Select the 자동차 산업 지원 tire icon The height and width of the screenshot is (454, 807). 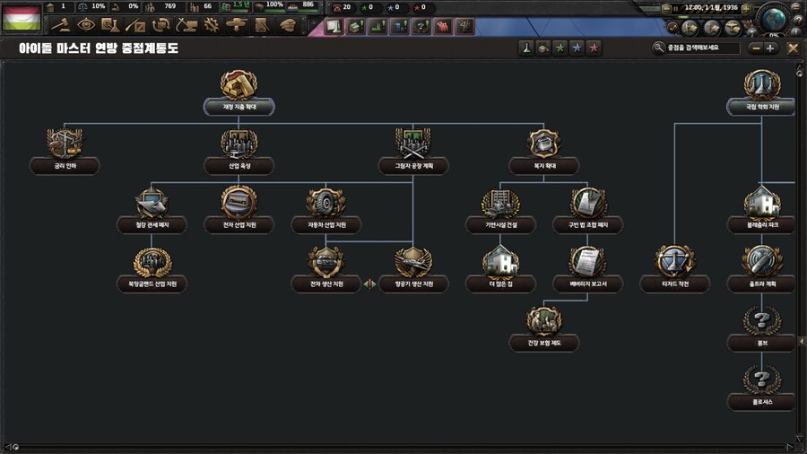326,202
